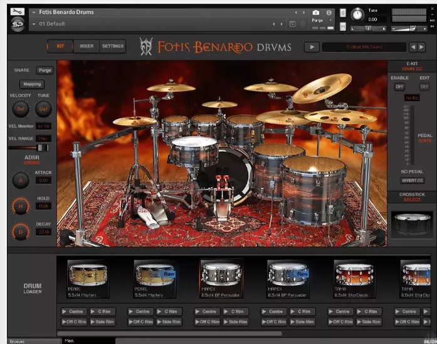Select next preset arrow on 01 Default row
Screen dimensions: 437x344
coord(282,24)
